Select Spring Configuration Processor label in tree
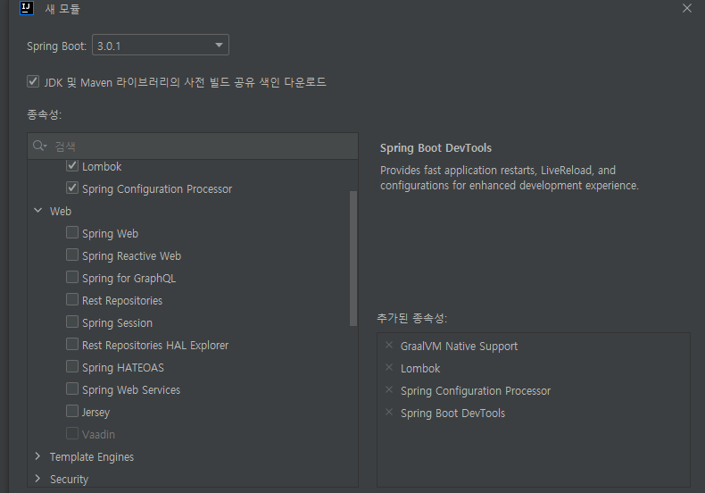The height and width of the screenshot is (493, 705). (x=157, y=189)
